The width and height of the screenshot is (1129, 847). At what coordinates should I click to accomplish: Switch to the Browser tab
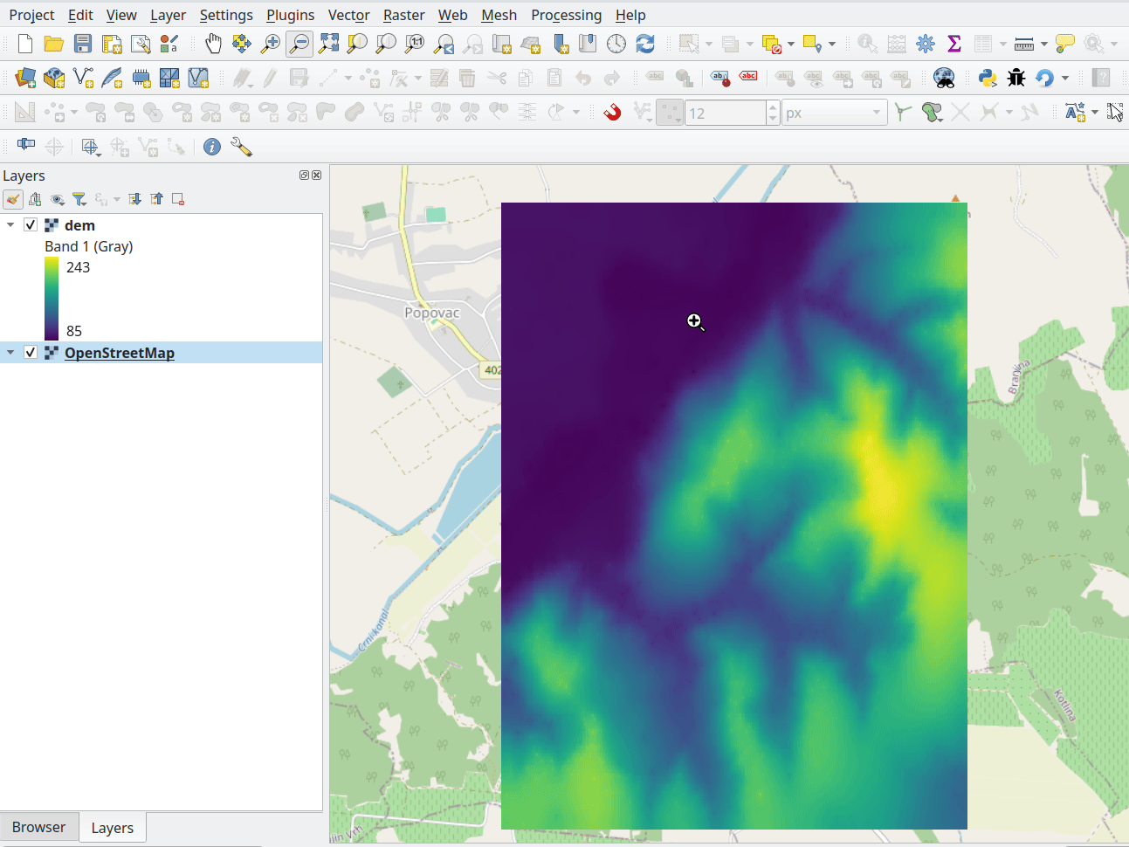pyautogui.click(x=39, y=827)
